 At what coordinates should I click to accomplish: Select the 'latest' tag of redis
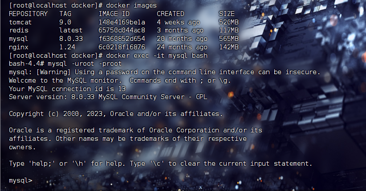click(x=71, y=30)
